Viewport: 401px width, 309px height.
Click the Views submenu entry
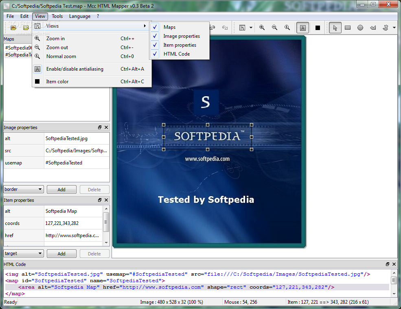point(91,26)
